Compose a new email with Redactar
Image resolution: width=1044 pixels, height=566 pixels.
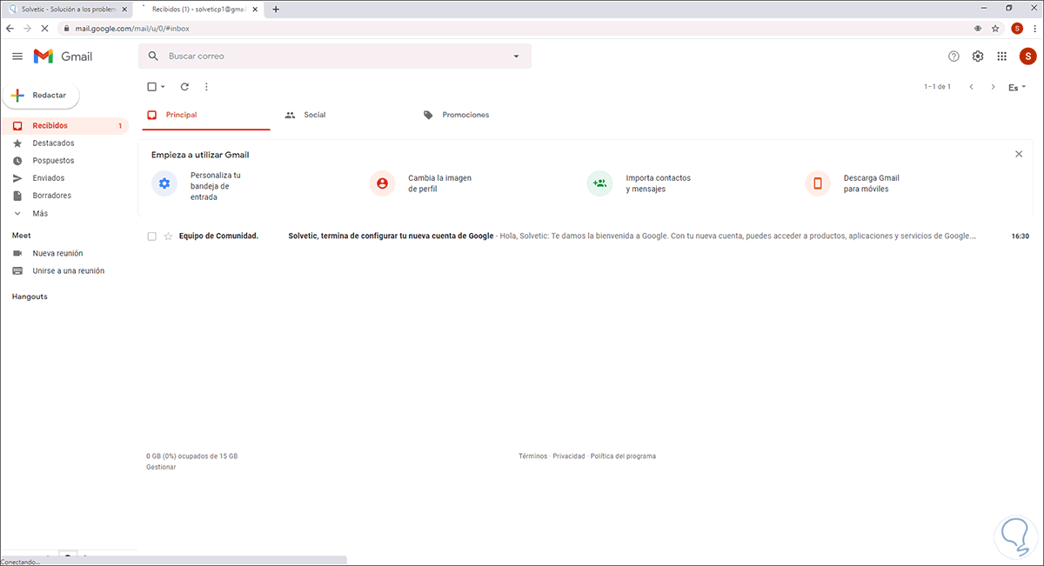40,95
